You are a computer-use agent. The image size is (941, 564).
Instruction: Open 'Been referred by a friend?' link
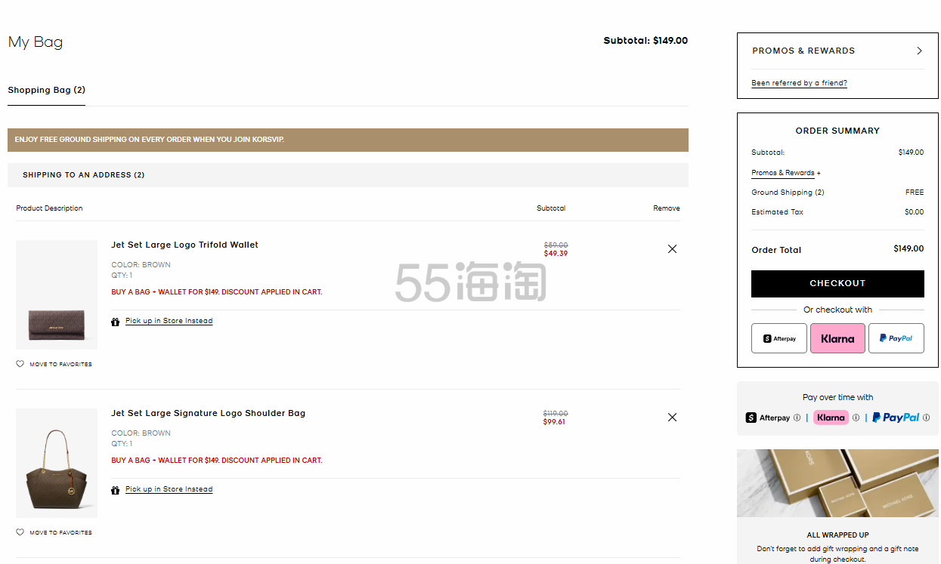(799, 83)
